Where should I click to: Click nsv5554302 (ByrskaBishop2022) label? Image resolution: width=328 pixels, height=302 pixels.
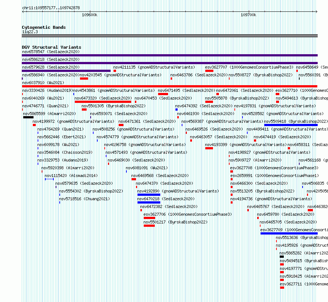coord(91,191)
